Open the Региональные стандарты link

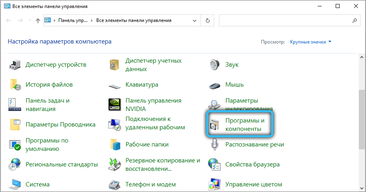point(62,164)
